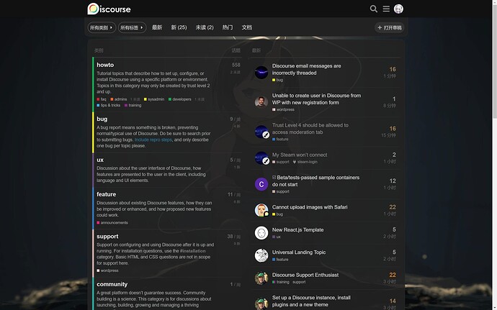Switch to the 最新 tab
Image resolution: width=497 pixels, height=310 pixels.
point(157,27)
